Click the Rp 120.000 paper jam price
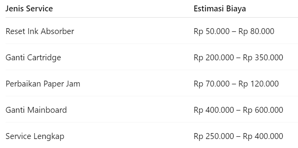This screenshot has width=298, height=148. 258,84
